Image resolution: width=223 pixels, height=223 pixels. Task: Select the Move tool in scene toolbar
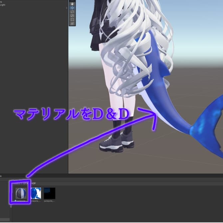pyautogui.click(x=72, y=8)
